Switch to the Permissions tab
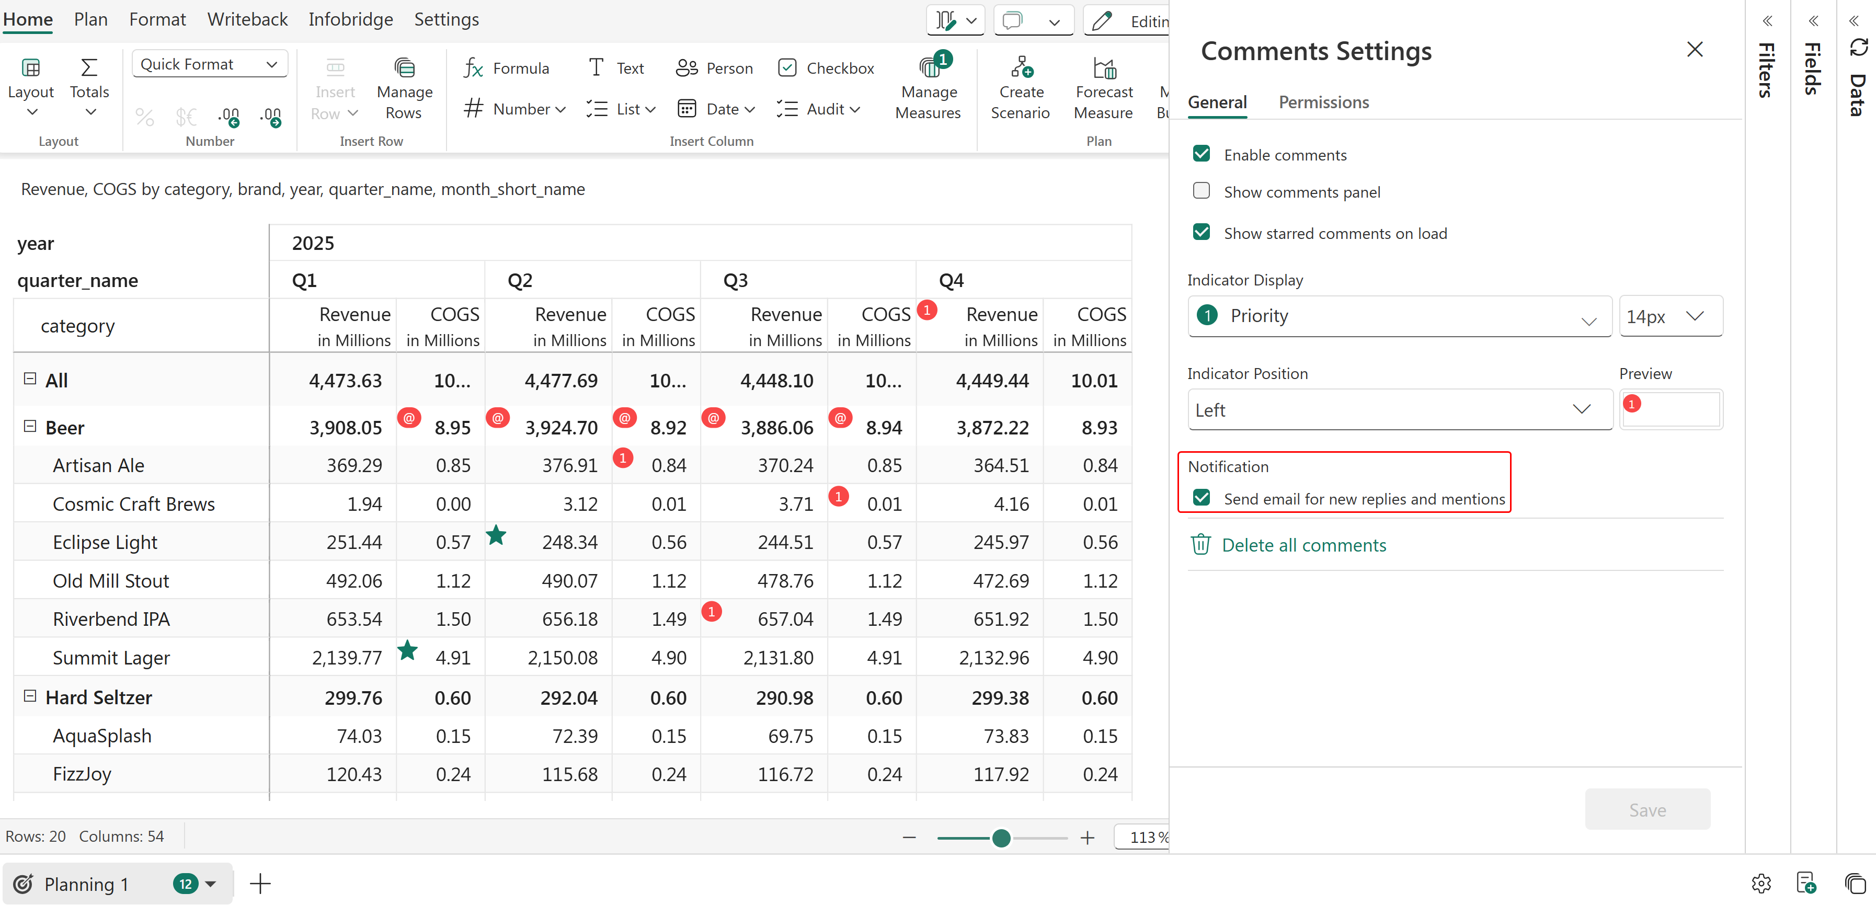The image size is (1876, 905). click(1323, 102)
